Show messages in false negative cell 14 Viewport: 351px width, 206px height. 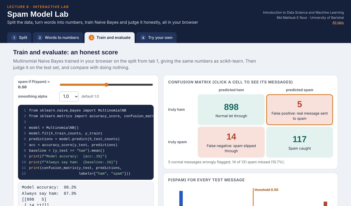pos(231,142)
